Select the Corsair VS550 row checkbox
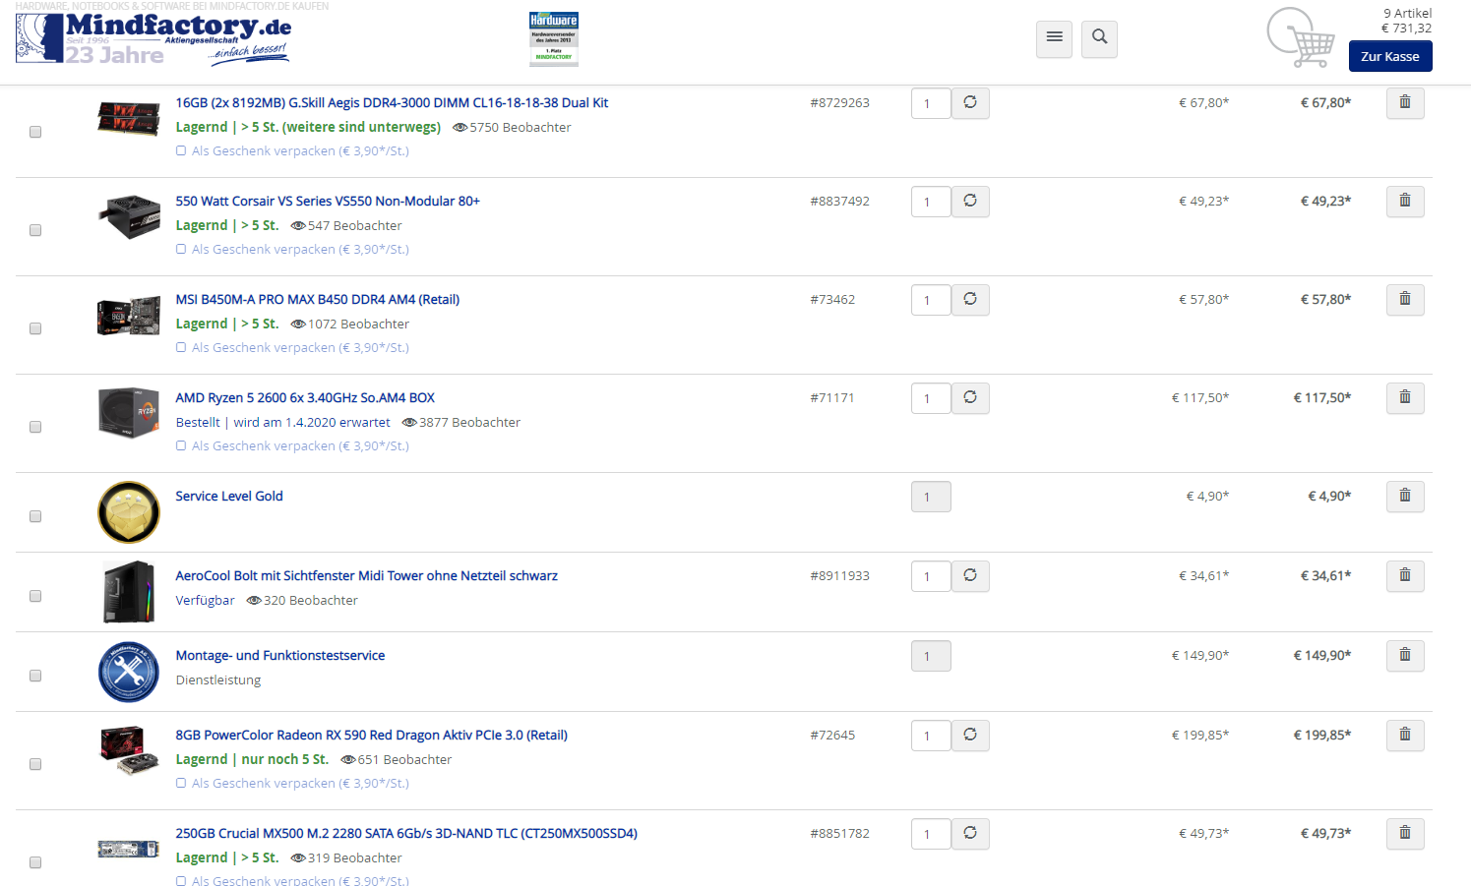Screen dimensions: 1471x886 (35, 230)
